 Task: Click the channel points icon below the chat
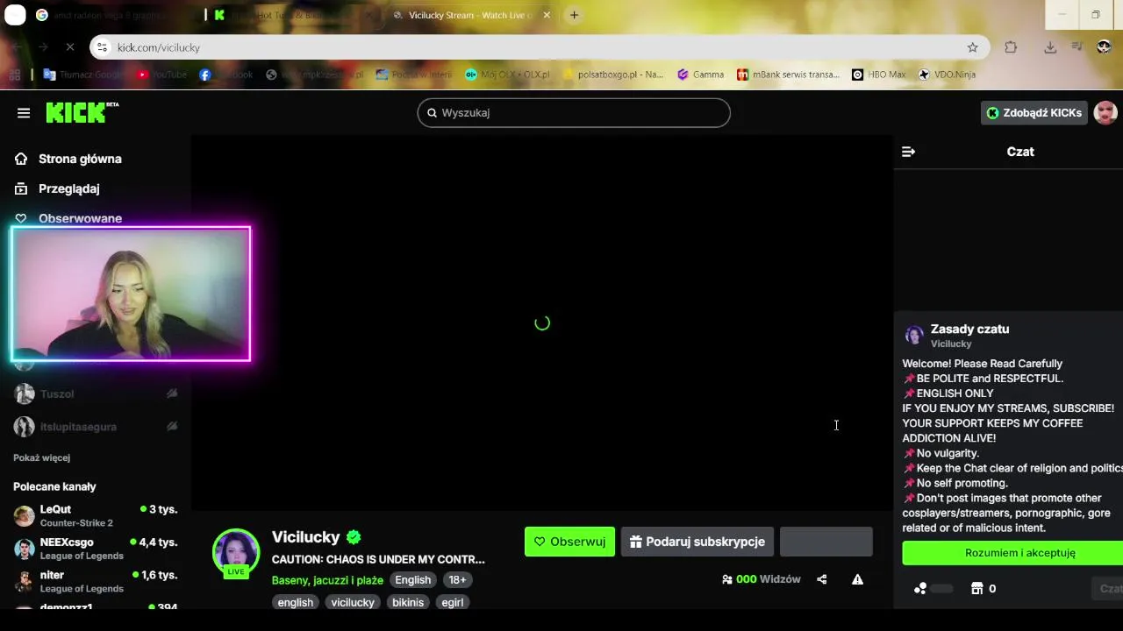pyautogui.click(x=920, y=589)
